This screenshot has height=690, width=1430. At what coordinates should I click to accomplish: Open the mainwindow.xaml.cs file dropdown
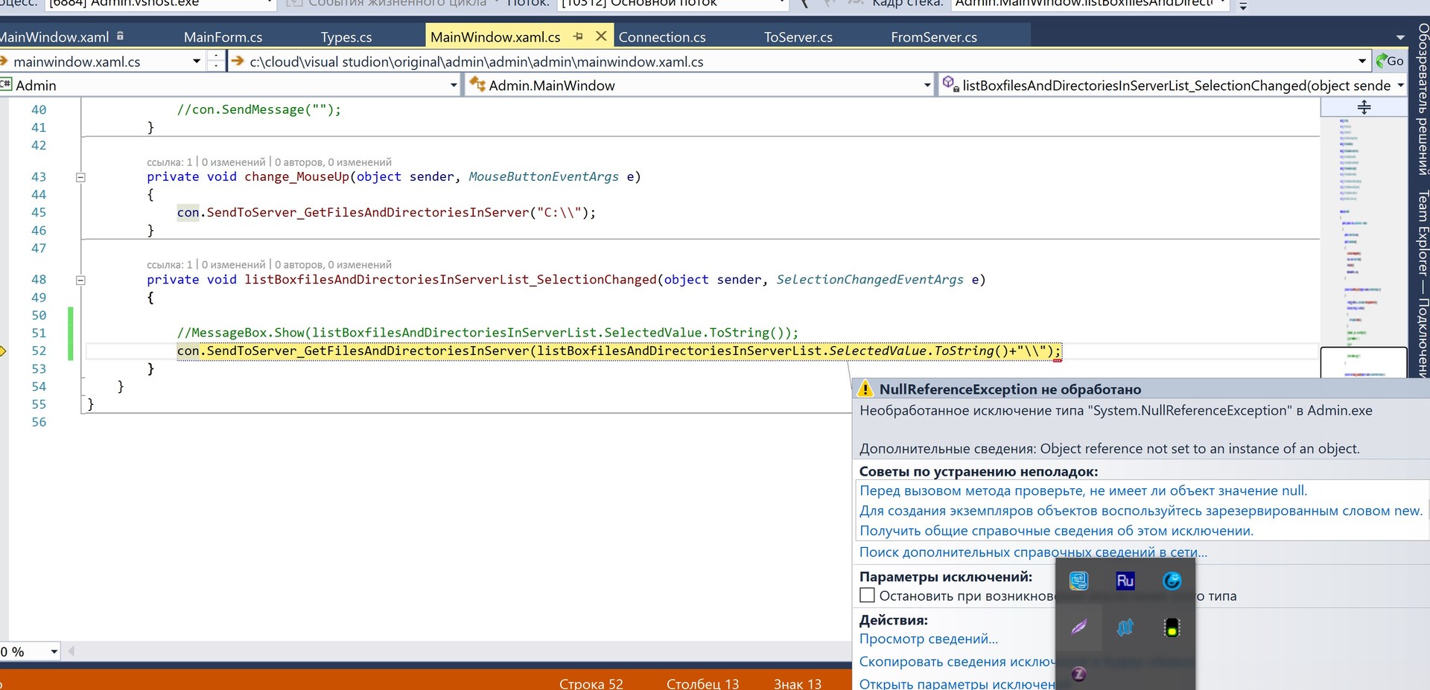coord(197,61)
